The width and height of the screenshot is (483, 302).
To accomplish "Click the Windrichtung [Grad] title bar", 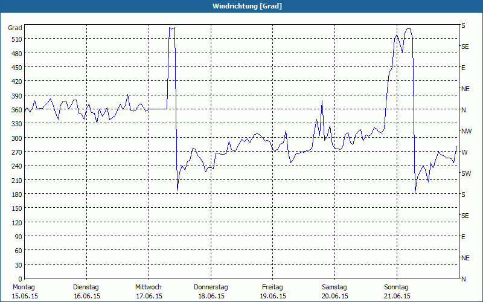I will 241,6.
